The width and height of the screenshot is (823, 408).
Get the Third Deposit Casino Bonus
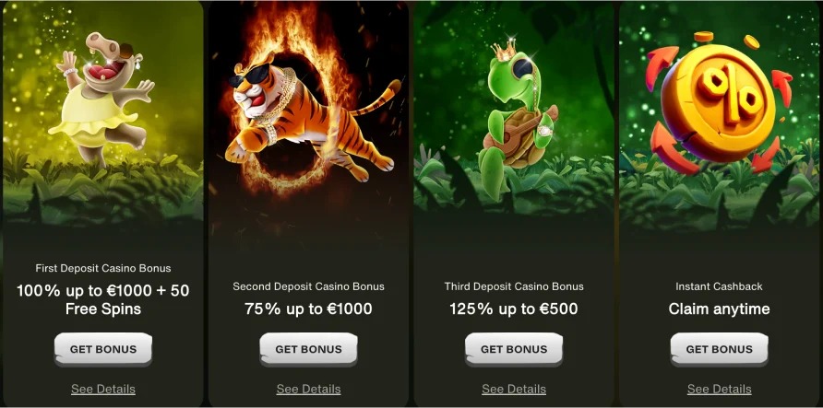(514, 349)
